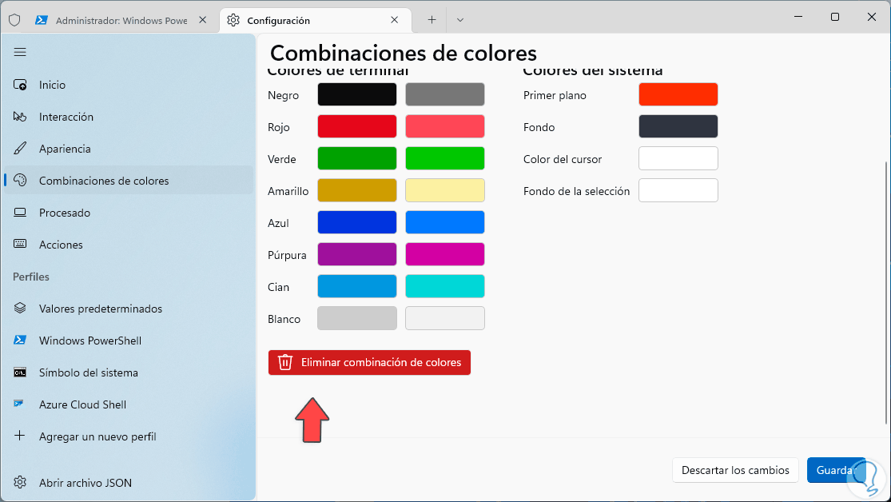
Task: Pick the Primer plano color swatch
Action: click(678, 94)
